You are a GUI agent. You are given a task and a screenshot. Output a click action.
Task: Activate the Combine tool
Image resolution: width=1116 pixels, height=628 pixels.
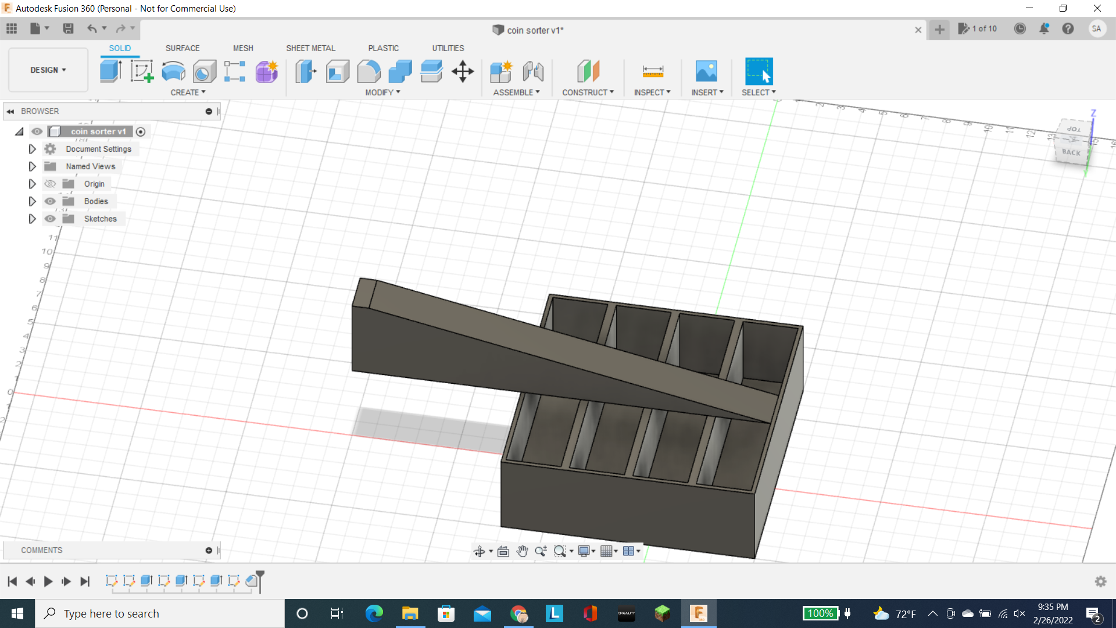(x=400, y=71)
